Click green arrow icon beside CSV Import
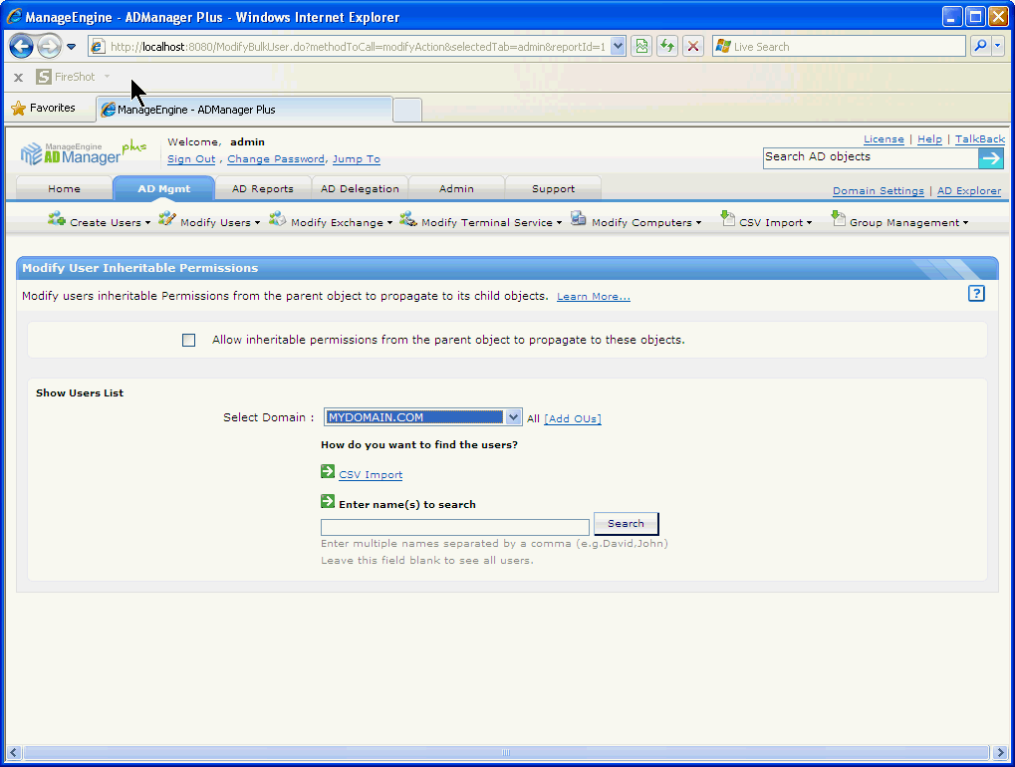 click(328, 472)
